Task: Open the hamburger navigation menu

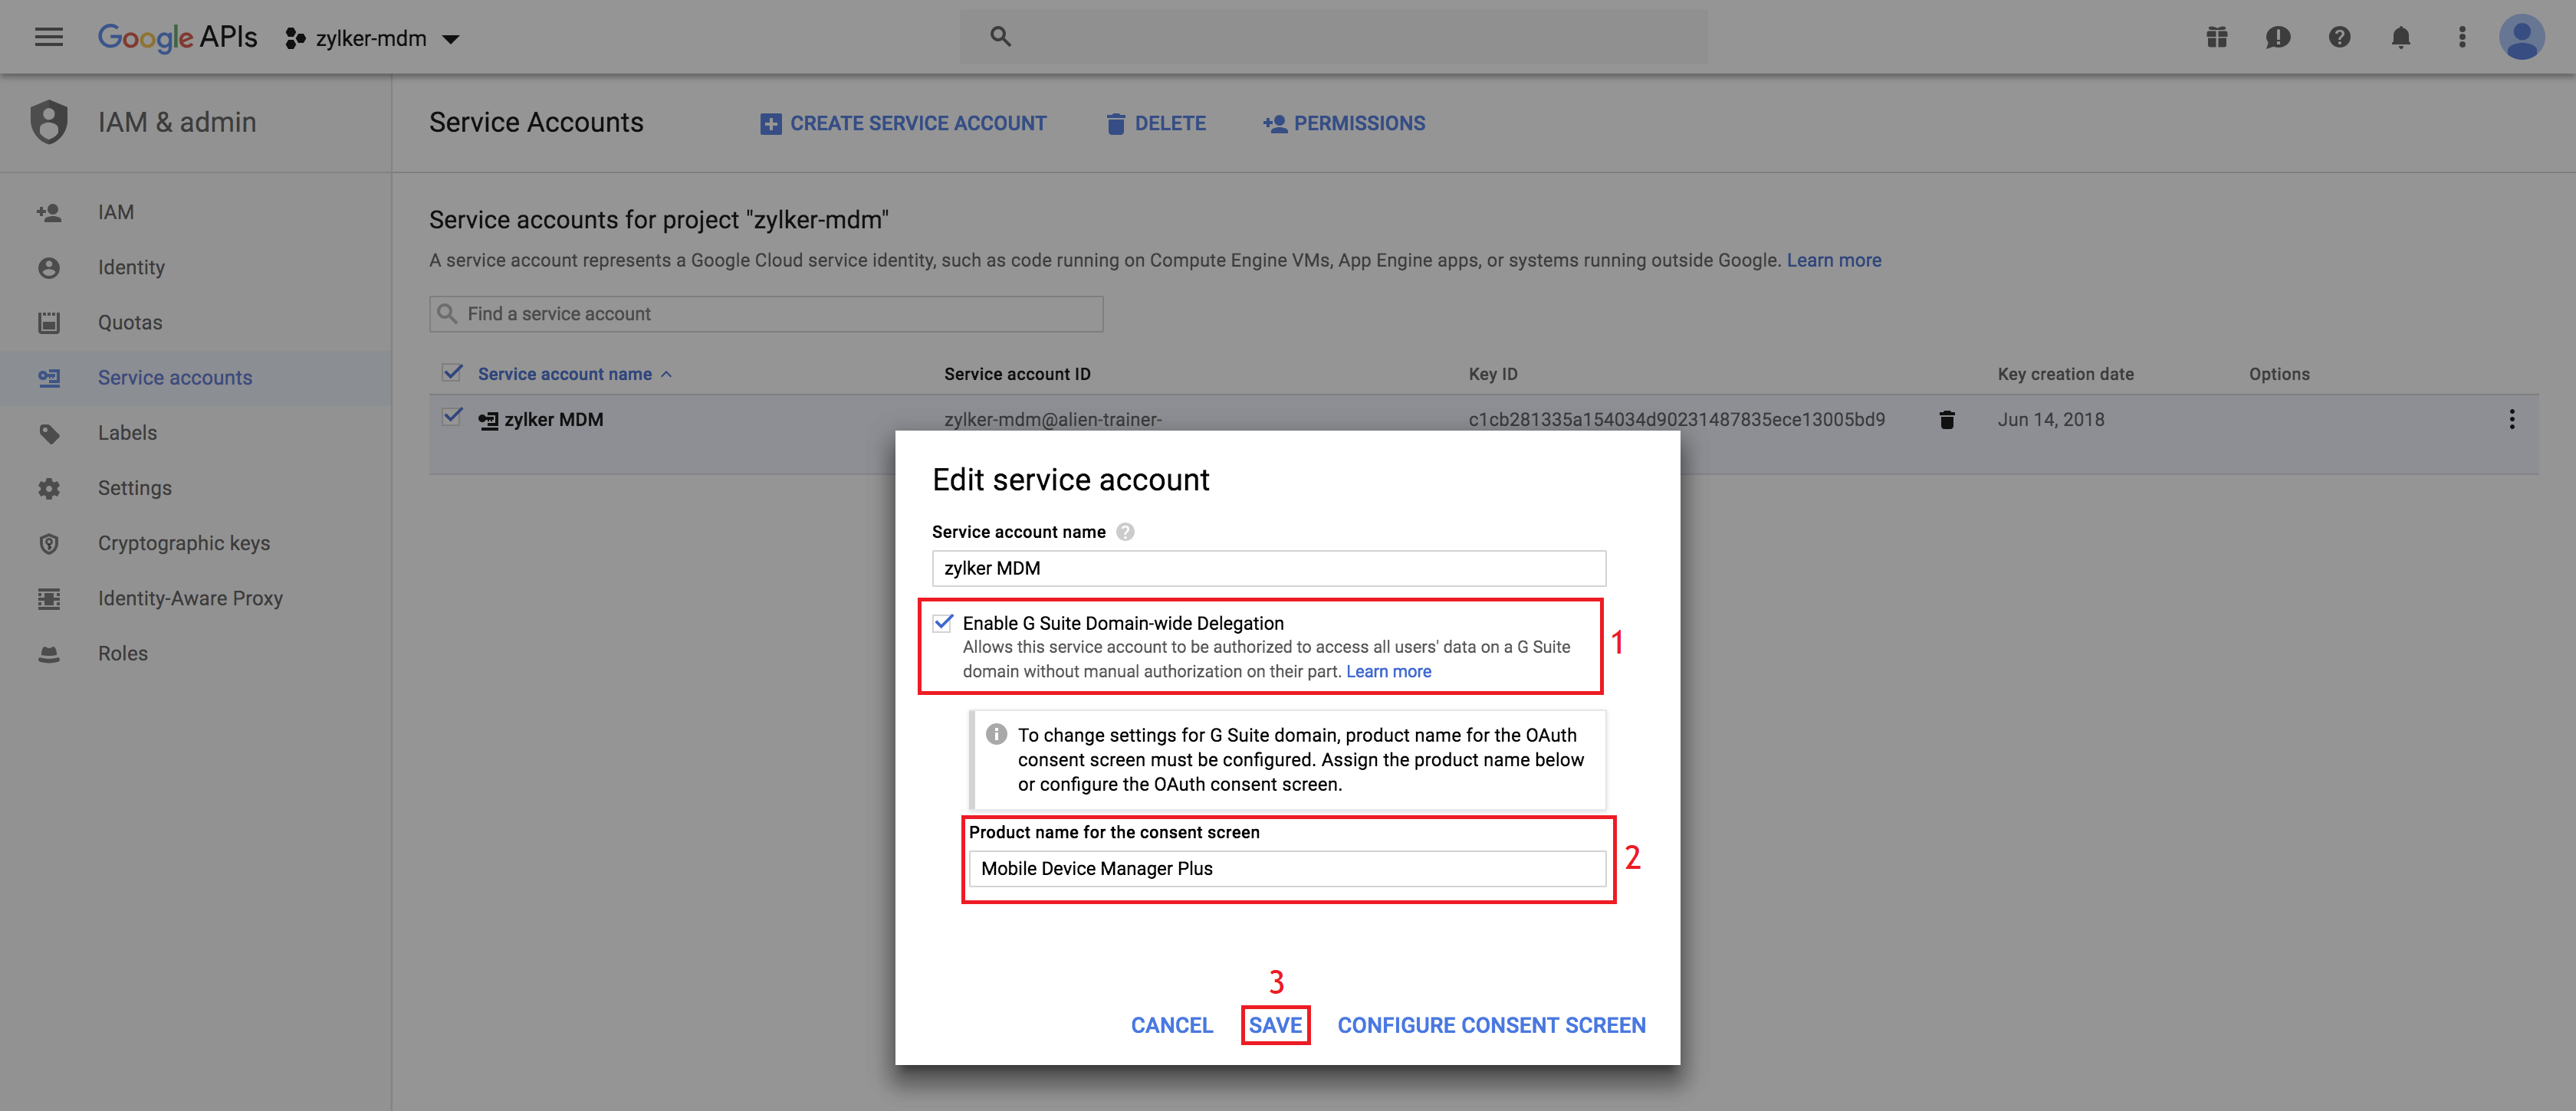Action: click(x=48, y=38)
